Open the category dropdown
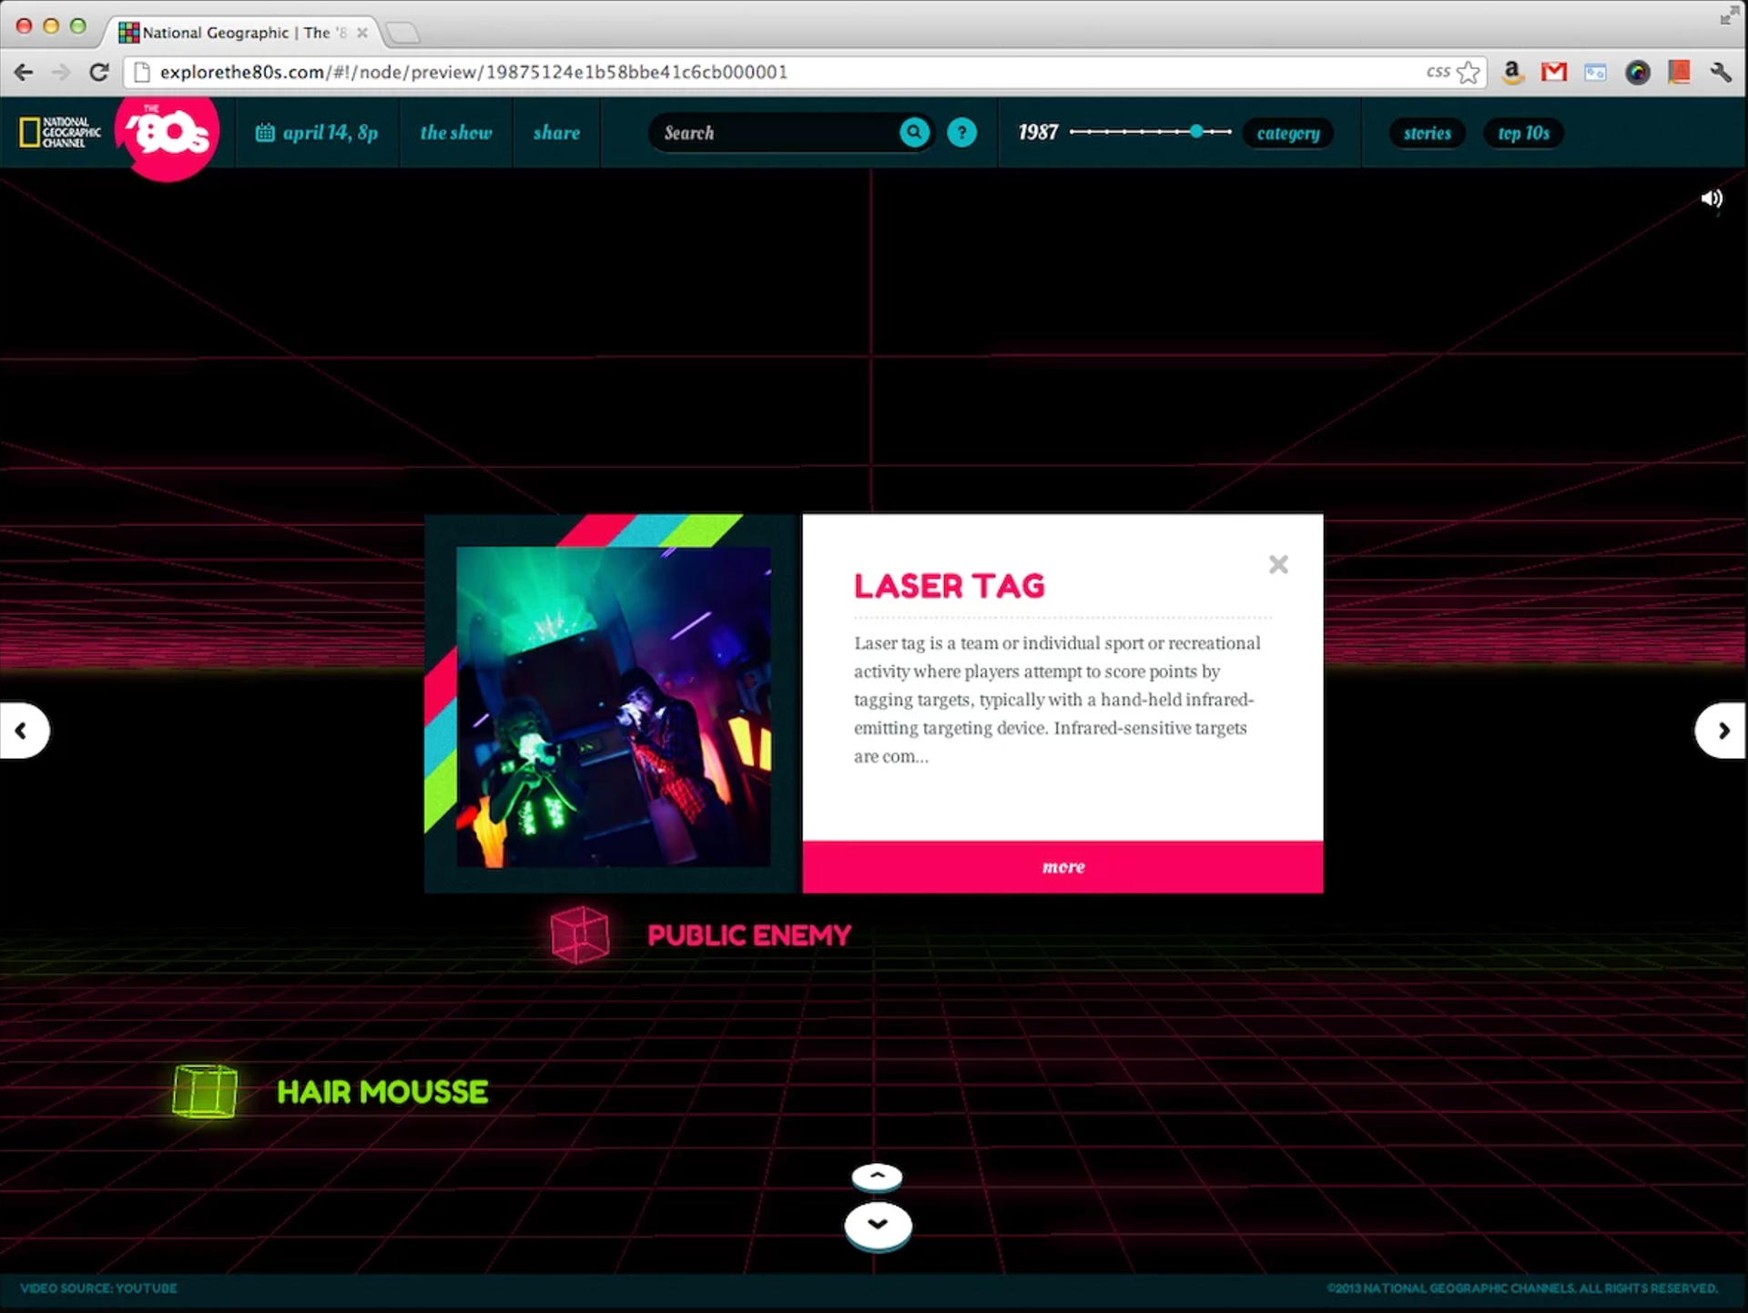This screenshot has width=1748, height=1313. coord(1287,133)
